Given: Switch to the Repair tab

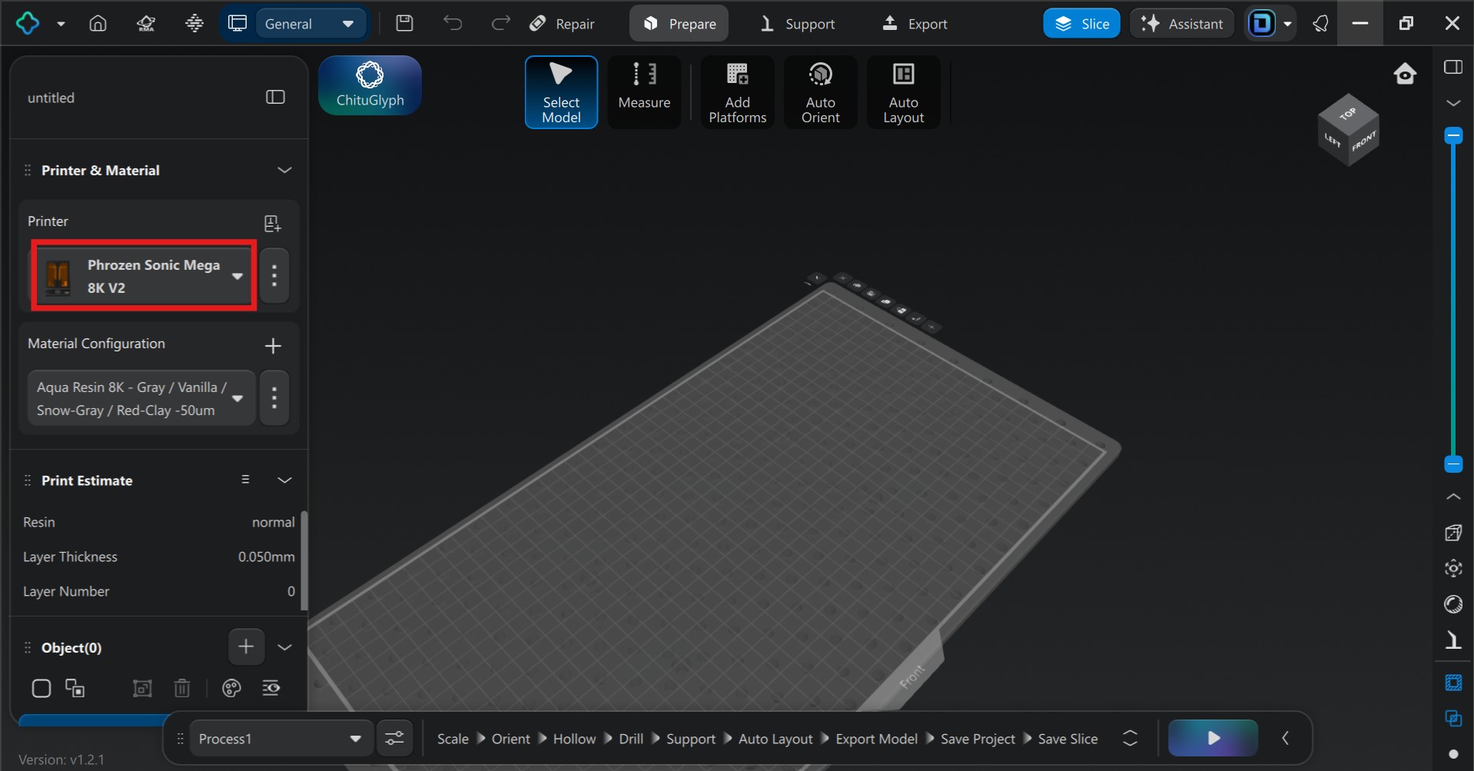Looking at the screenshot, I should coord(562,24).
